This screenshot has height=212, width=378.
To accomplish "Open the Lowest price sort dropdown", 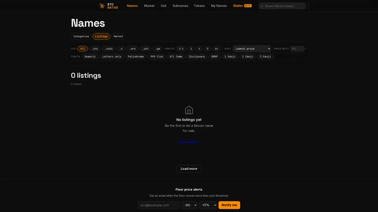I will point(252,49).
